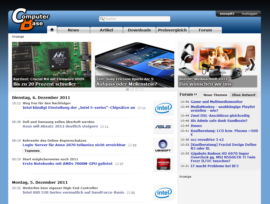Switch to Ohne Antwort tab
270x204 pixels.
[243, 95]
